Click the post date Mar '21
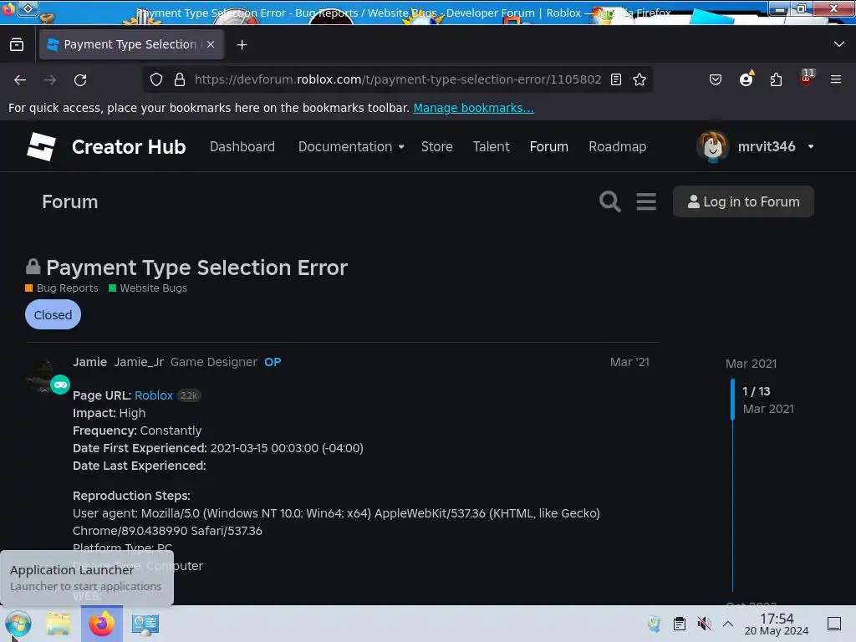Screen dimensions: 856x642 629,362
